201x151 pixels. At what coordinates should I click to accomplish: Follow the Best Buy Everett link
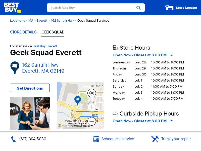tap(45, 46)
